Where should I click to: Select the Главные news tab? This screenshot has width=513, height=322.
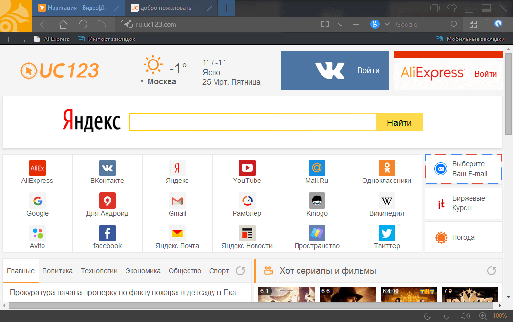click(21, 271)
